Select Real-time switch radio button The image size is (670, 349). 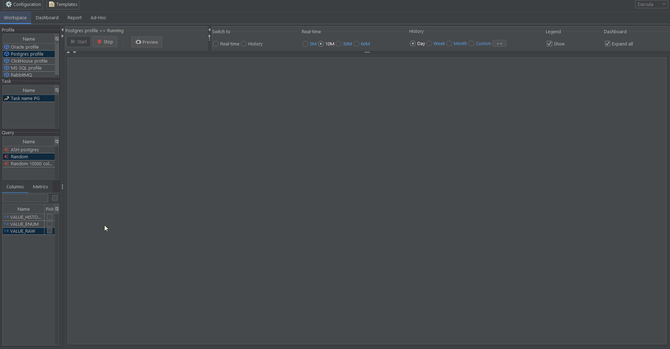tap(216, 44)
